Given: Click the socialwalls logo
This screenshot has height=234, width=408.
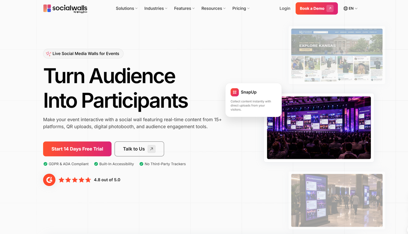Looking at the screenshot, I should coord(65,8).
